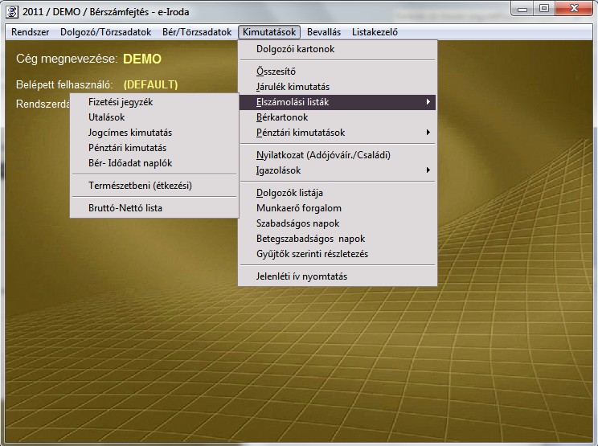598x446 pixels.
Task: Open the Bruttó-Nettó lista entry
Action: (x=125, y=208)
